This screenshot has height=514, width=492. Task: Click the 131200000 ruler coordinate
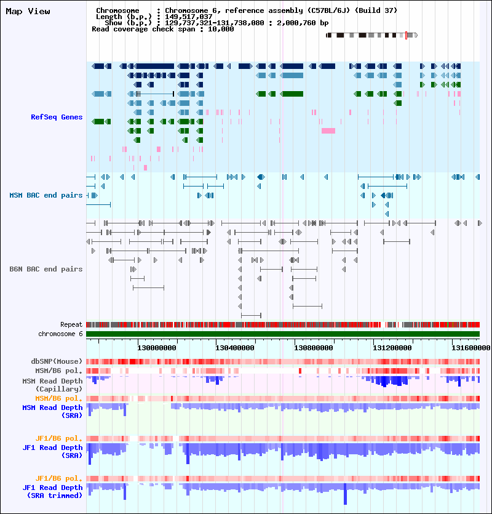392,348
